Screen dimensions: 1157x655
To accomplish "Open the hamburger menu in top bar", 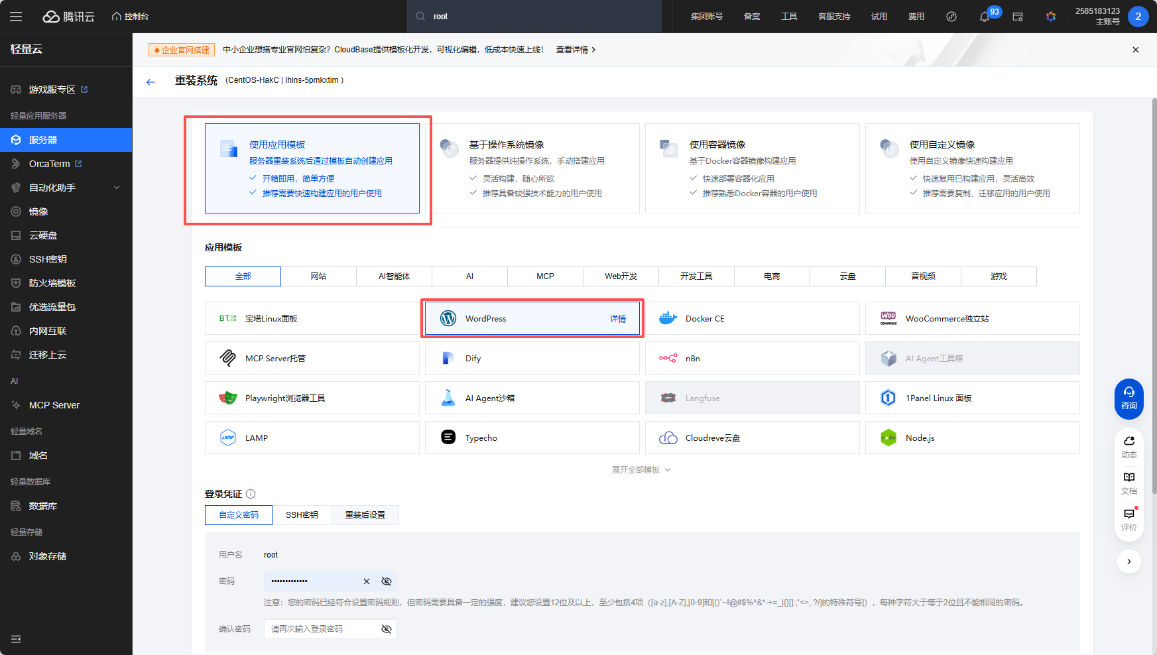I will 16,17.
